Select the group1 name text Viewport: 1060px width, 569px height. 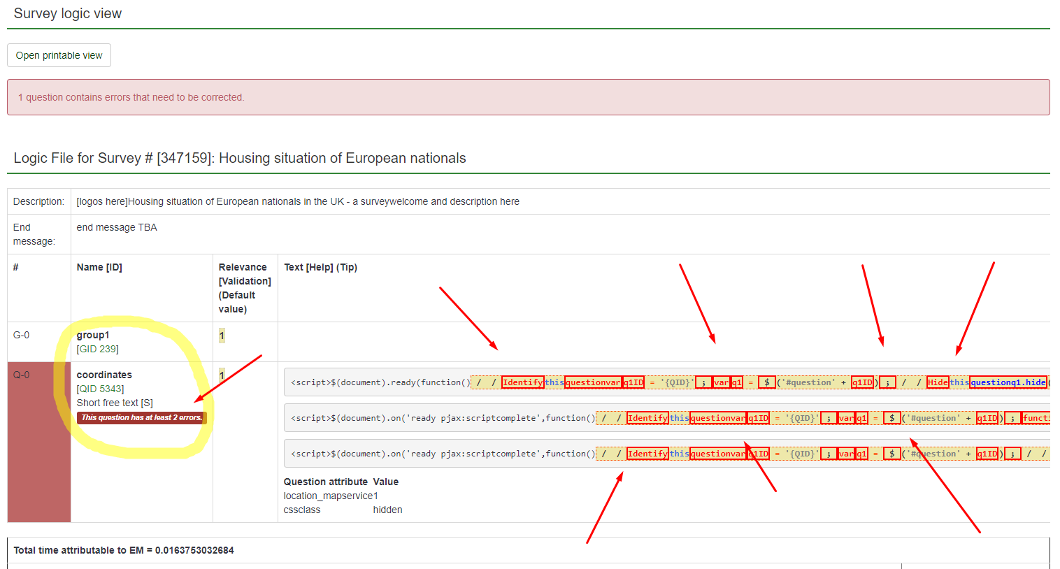[93, 335]
